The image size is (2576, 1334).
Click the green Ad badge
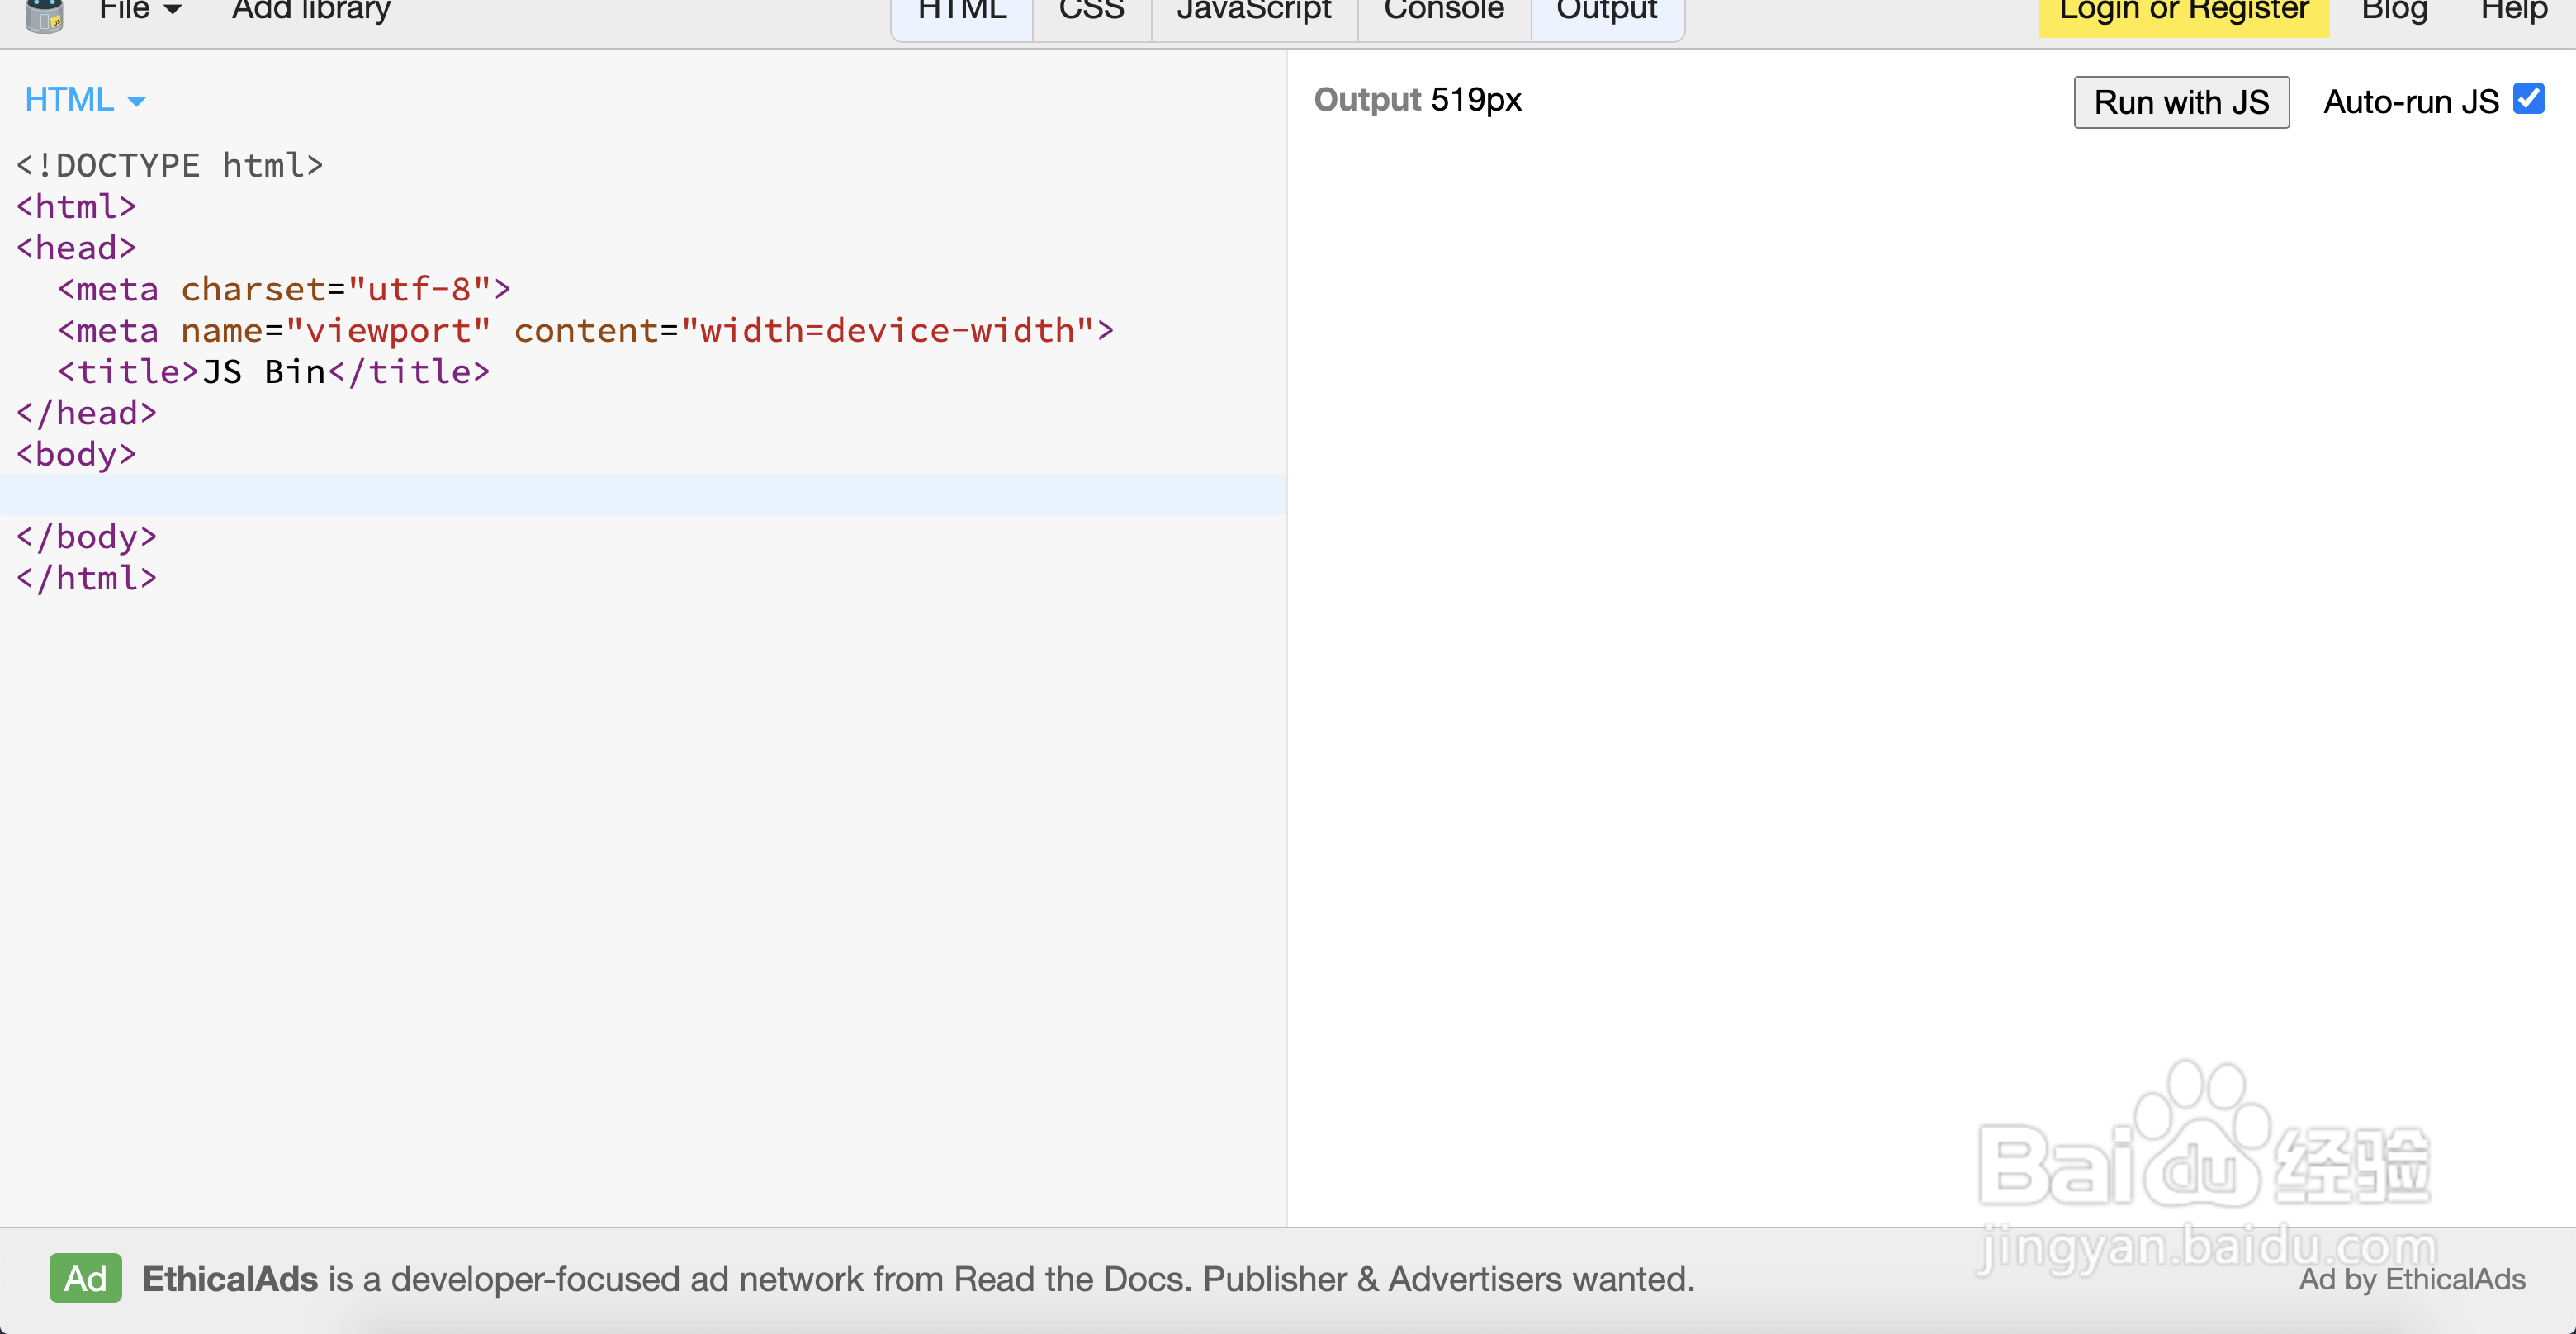[86, 1278]
